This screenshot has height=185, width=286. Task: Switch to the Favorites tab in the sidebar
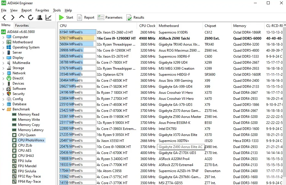(x=22, y=26)
